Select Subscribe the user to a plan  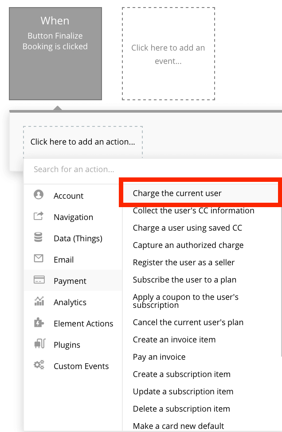184,279
